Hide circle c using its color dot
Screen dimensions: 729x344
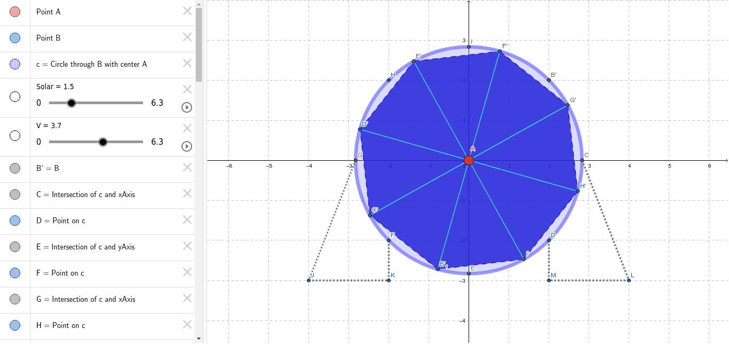tap(14, 64)
